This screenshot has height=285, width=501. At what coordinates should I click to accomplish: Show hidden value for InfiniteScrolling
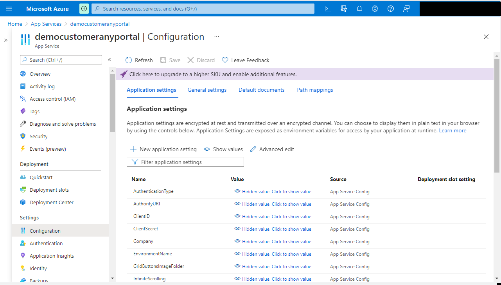click(x=273, y=279)
